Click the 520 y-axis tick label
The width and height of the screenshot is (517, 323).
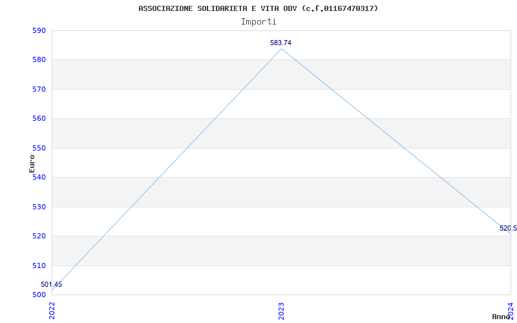39,236
